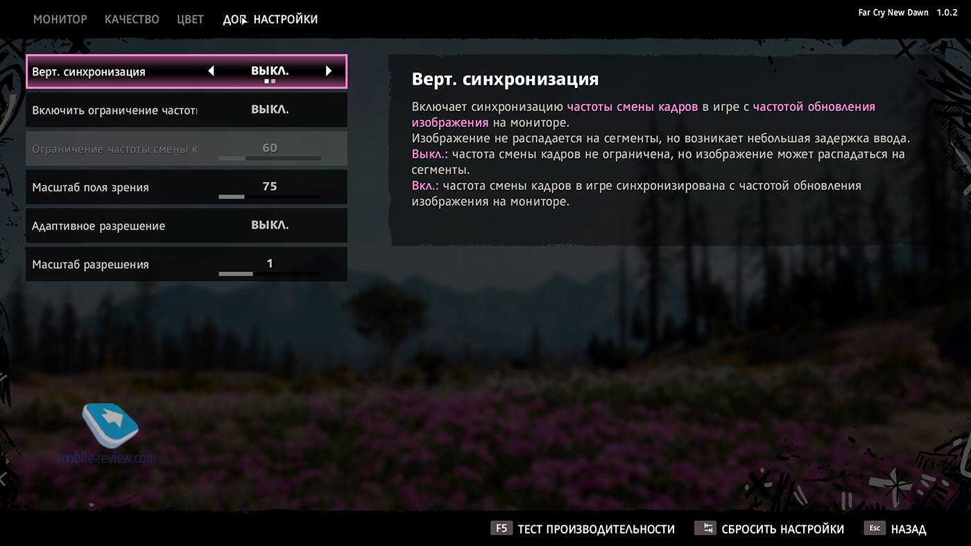Toggle Адаптивное разрешение setting
Image resolution: width=971 pixels, height=546 pixels.
187,226
